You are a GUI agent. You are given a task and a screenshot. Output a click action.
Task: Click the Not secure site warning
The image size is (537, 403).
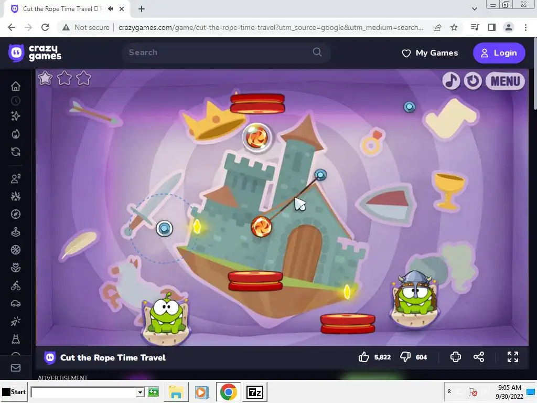click(86, 27)
